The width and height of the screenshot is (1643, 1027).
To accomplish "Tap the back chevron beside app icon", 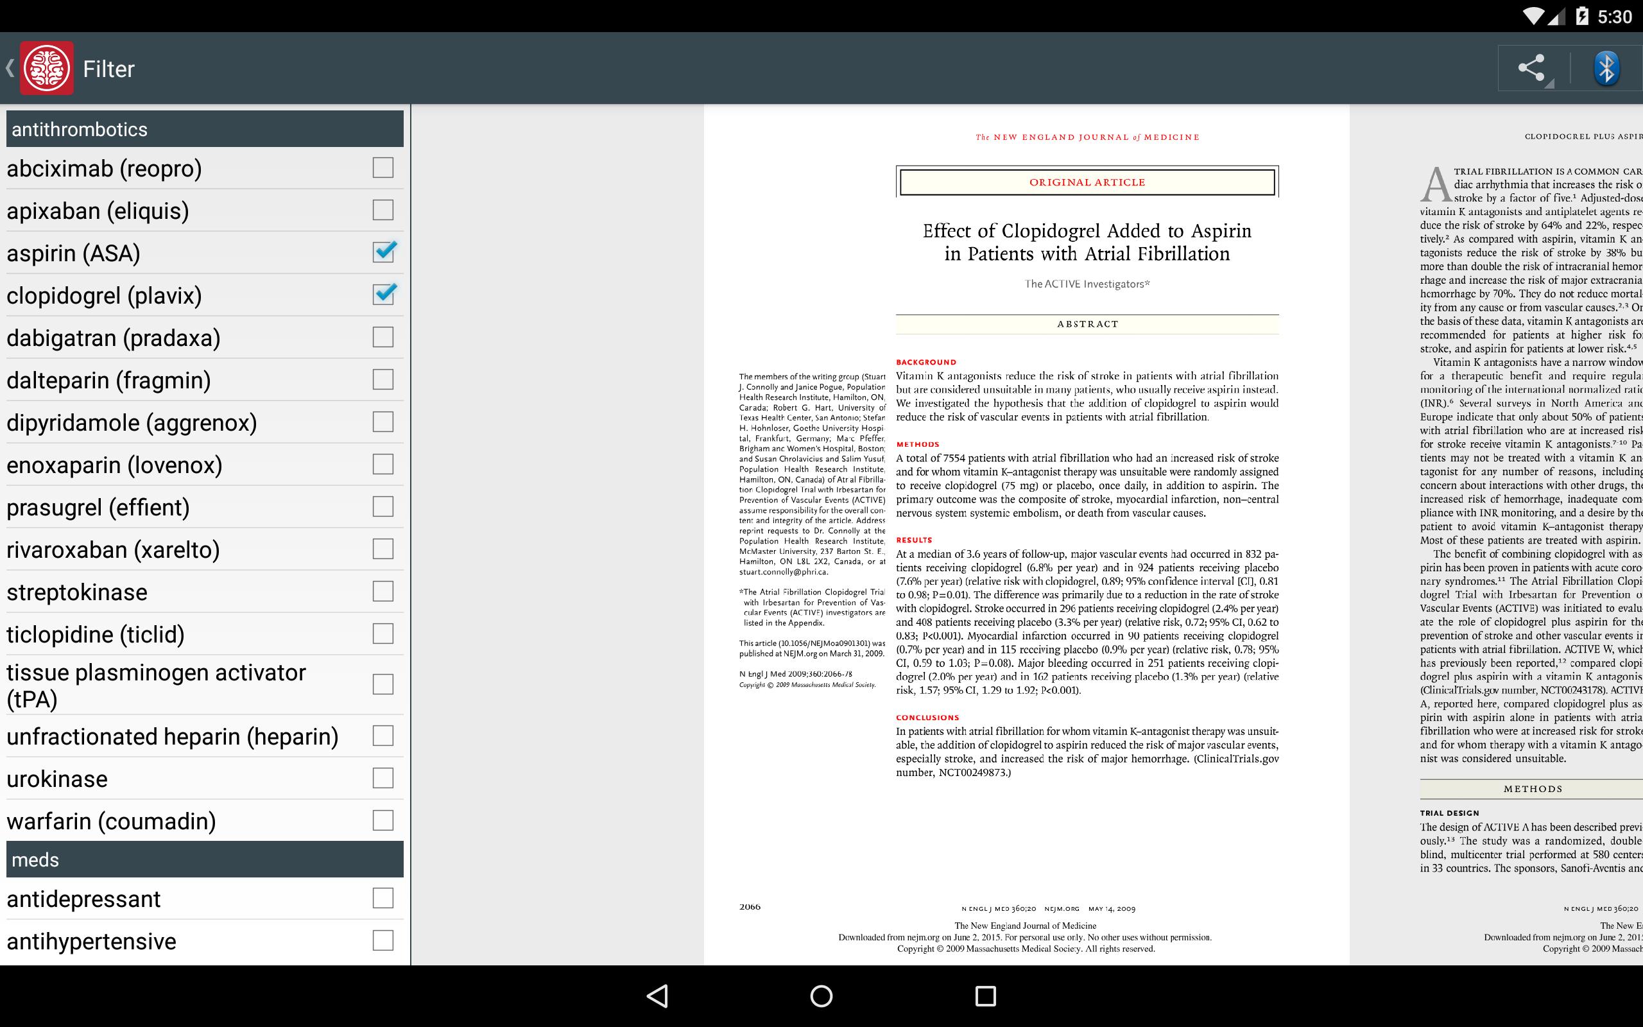I will click(x=10, y=68).
